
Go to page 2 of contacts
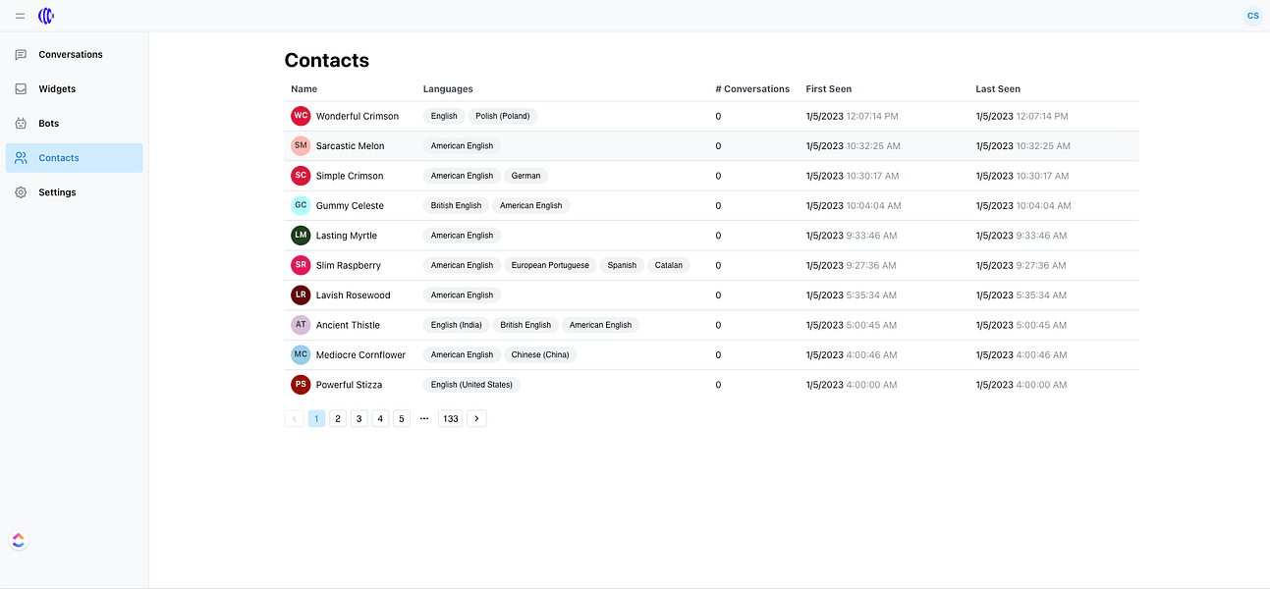(338, 418)
